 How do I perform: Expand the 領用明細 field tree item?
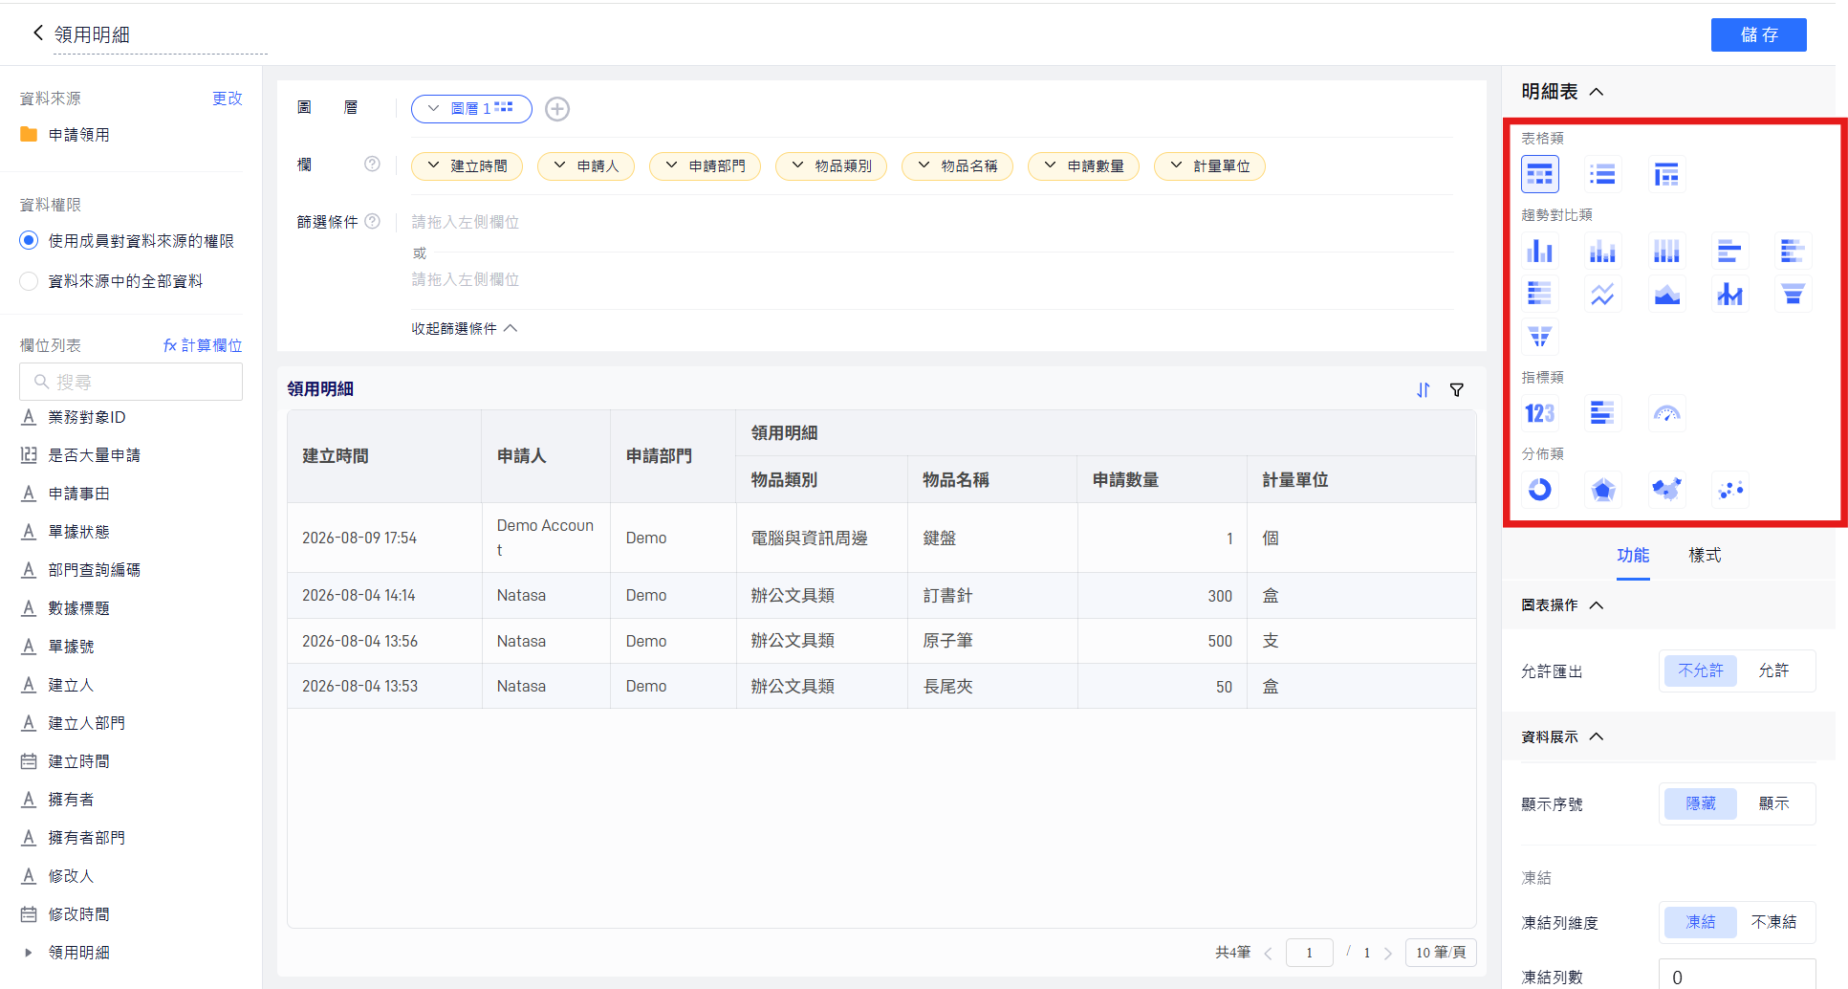point(29,953)
